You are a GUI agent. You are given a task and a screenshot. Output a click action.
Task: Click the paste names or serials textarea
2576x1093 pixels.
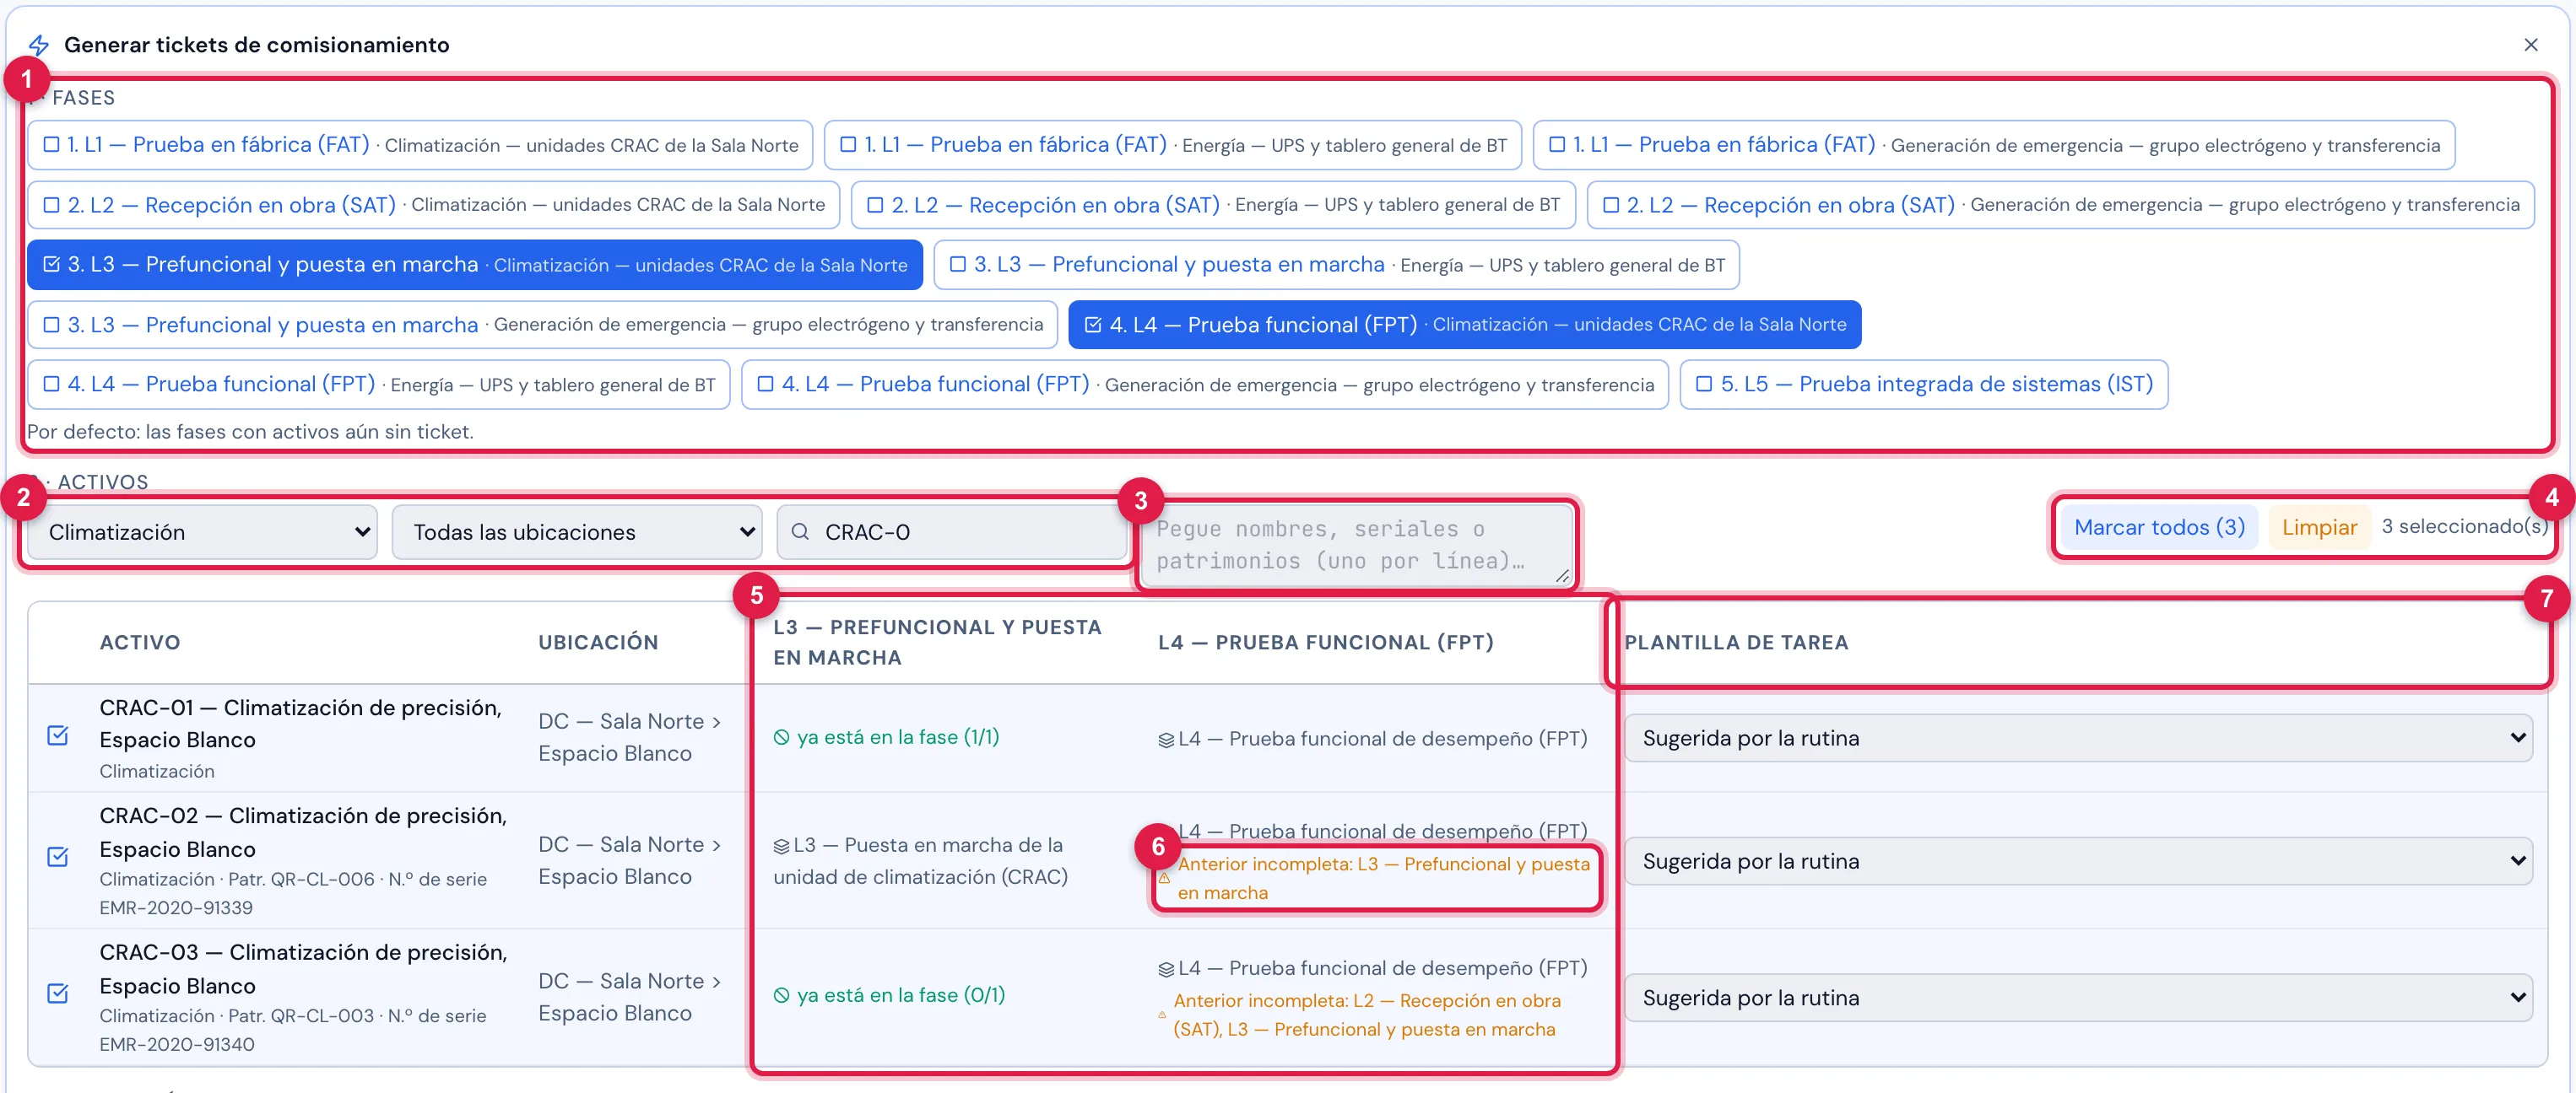click(x=1356, y=545)
